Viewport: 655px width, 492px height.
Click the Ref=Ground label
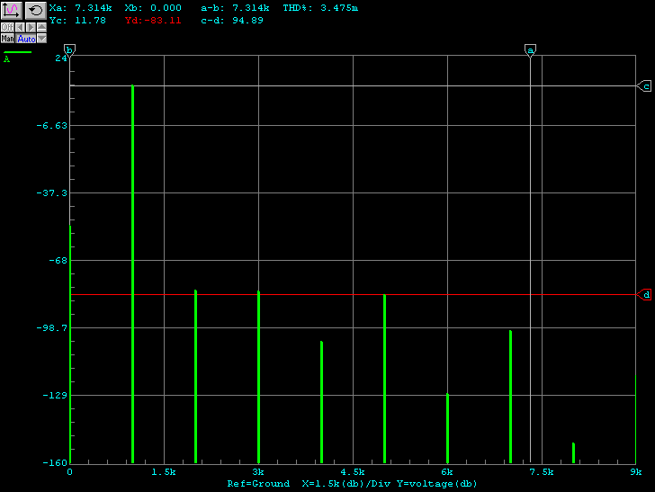258,484
